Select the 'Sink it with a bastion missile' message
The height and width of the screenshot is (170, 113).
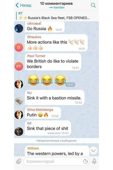coord(55,98)
